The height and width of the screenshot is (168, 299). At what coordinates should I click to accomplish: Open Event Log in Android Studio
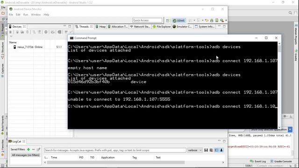click(258, 161)
